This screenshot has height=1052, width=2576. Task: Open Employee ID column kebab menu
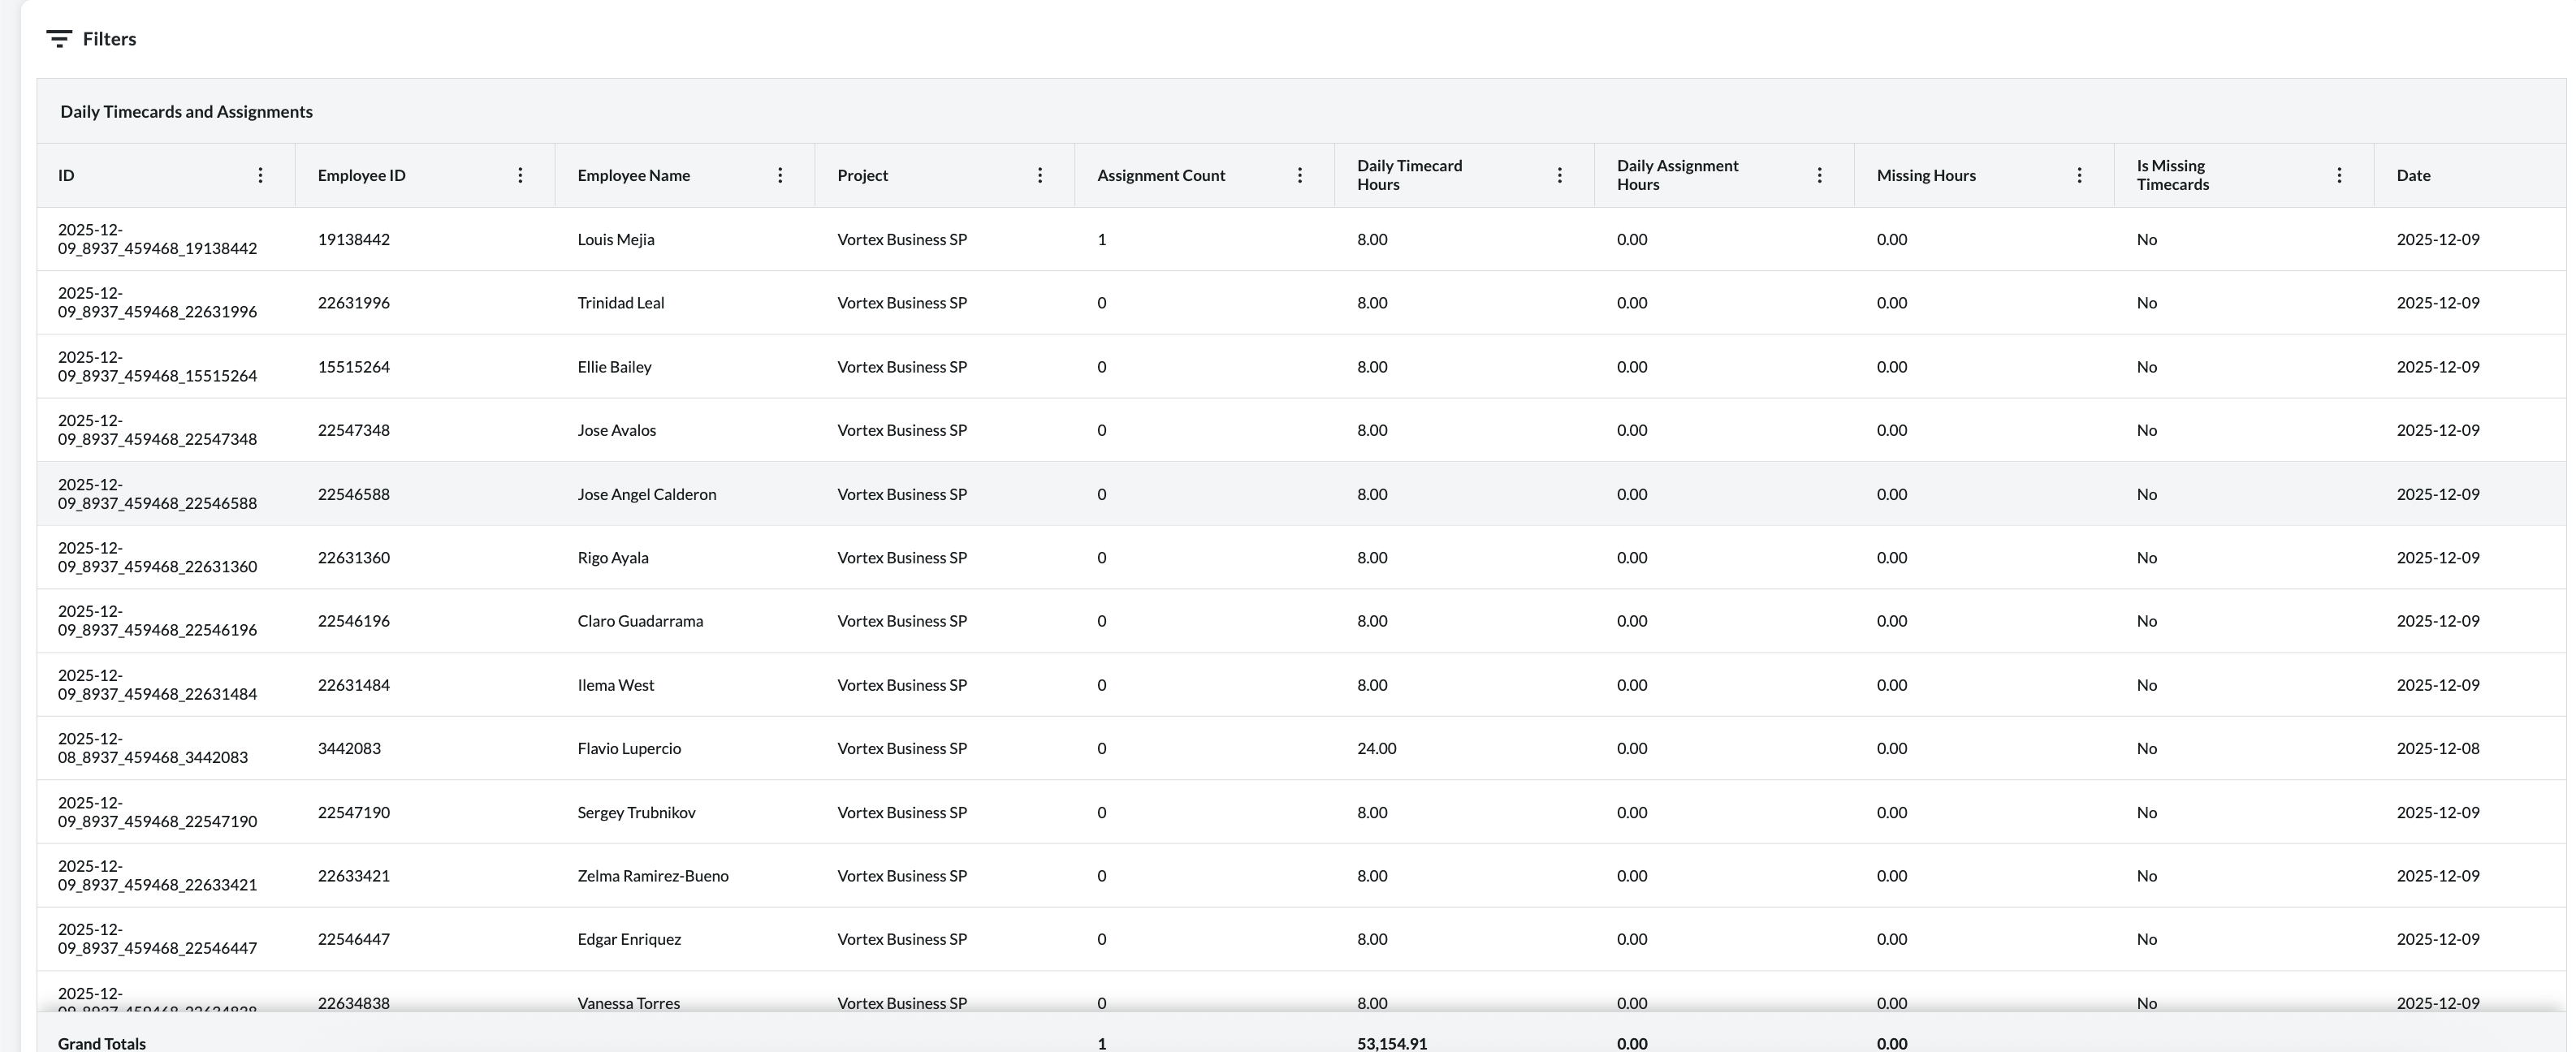(520, 175)
